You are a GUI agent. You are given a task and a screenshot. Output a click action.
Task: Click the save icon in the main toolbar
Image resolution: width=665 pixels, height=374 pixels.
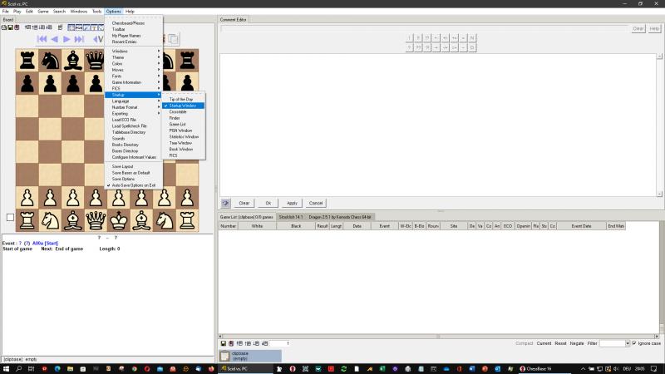tap(9, 27)
